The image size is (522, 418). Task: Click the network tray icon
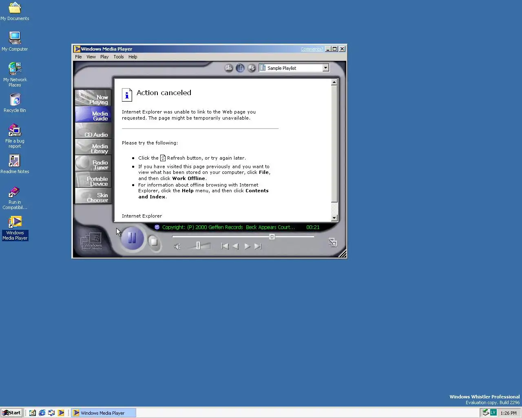click(x=485, y=413)
